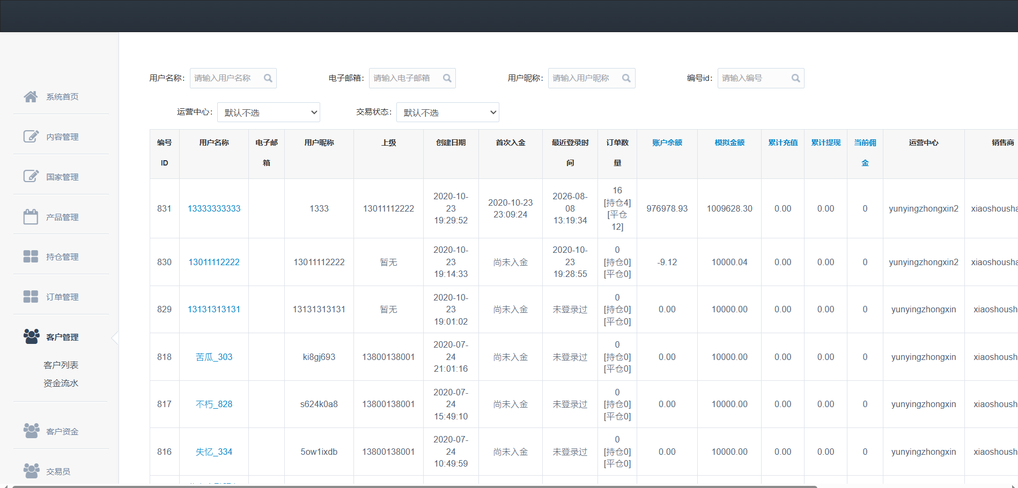Image resolution: width=1018 pixels, height=488 pixels.
Task: Open 交易员 menu
Action: click(x=58, y=472)
